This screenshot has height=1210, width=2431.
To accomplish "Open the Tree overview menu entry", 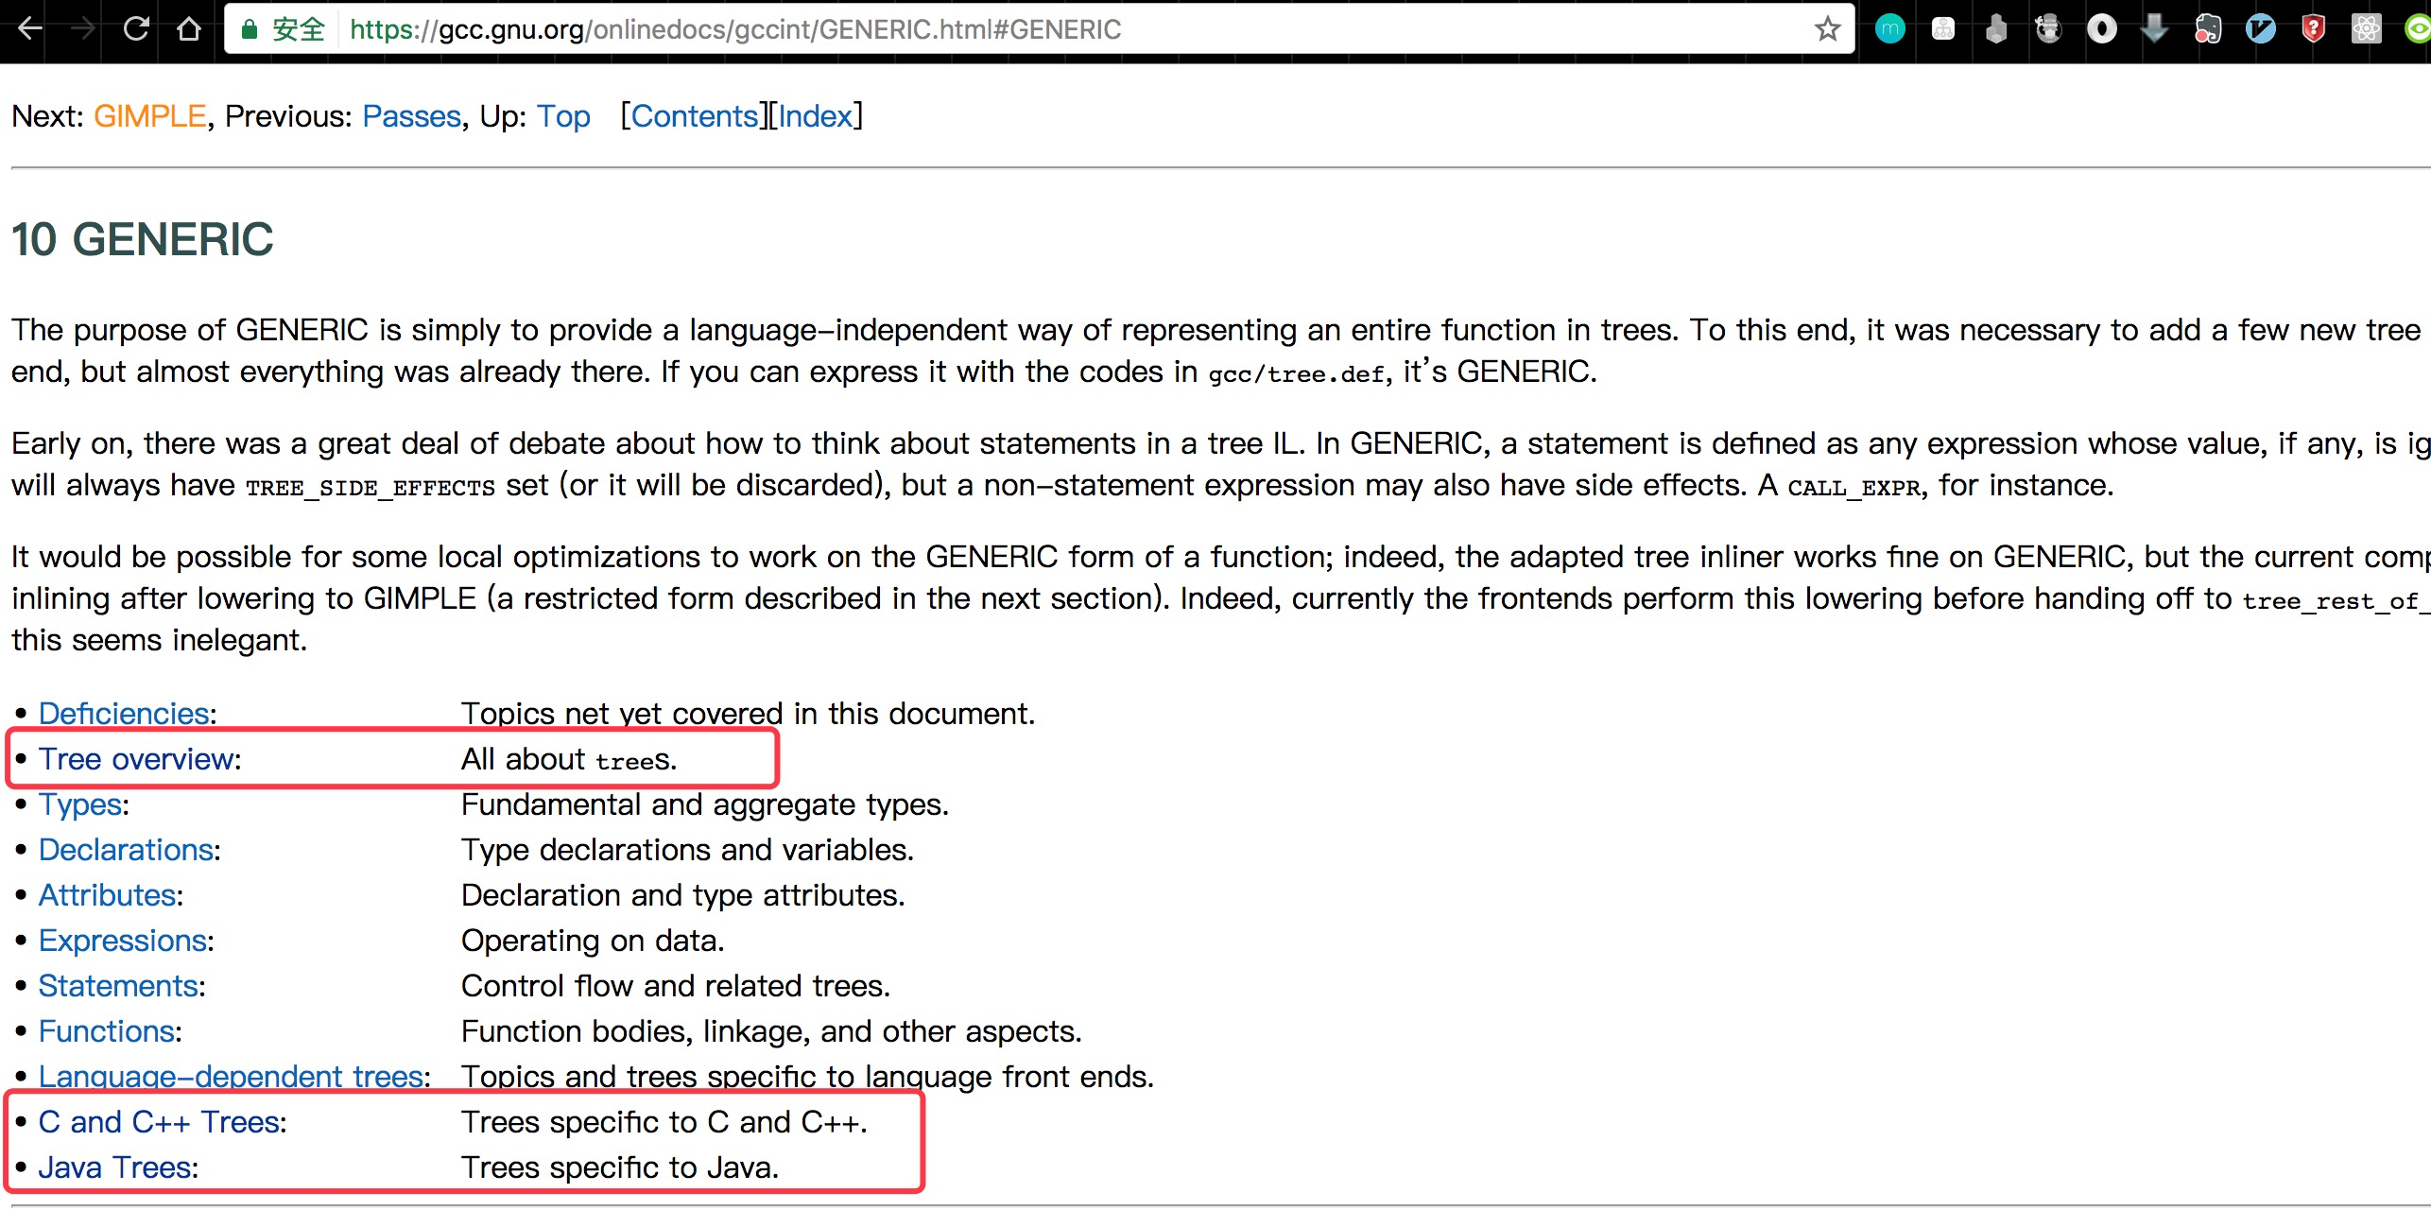I will (x=137, y=759).
